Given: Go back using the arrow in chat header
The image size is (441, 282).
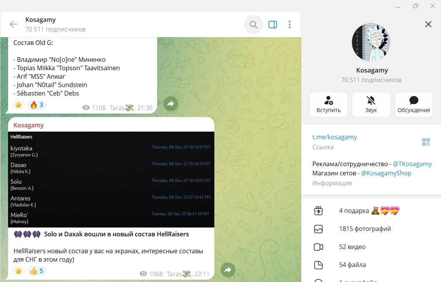Looking at the screenshot, I should [13, 25].
